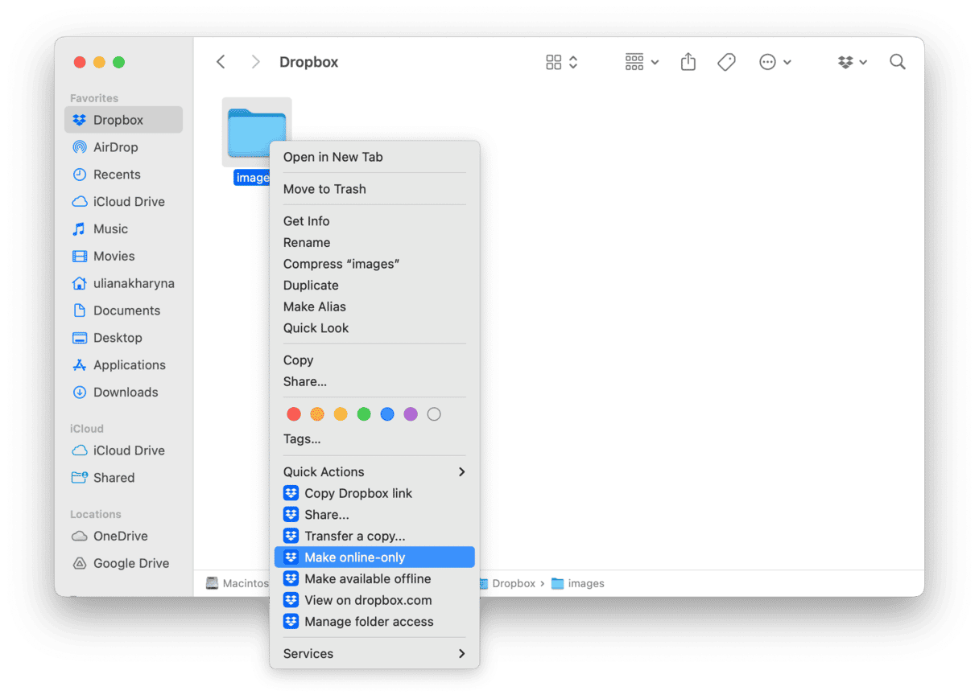Apply the yellow tag color

(341, 414)
